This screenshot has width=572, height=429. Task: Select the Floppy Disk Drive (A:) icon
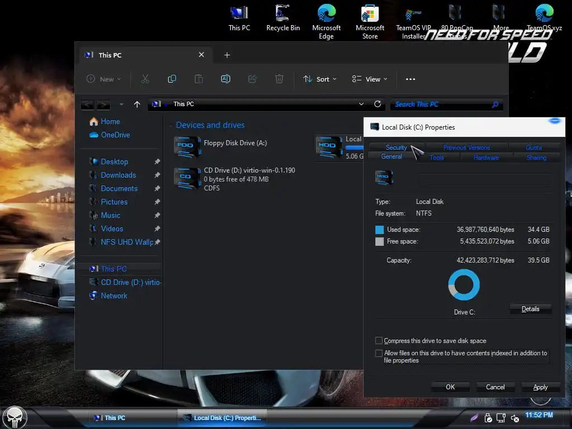click(x=188, y=147)
